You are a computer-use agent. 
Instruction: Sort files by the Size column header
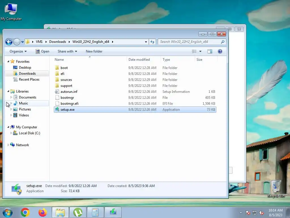pos(206,60)
